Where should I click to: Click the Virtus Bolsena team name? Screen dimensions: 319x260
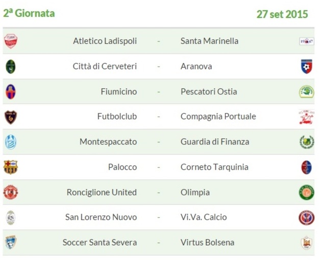pyautogui.click(x=208, y=243)
